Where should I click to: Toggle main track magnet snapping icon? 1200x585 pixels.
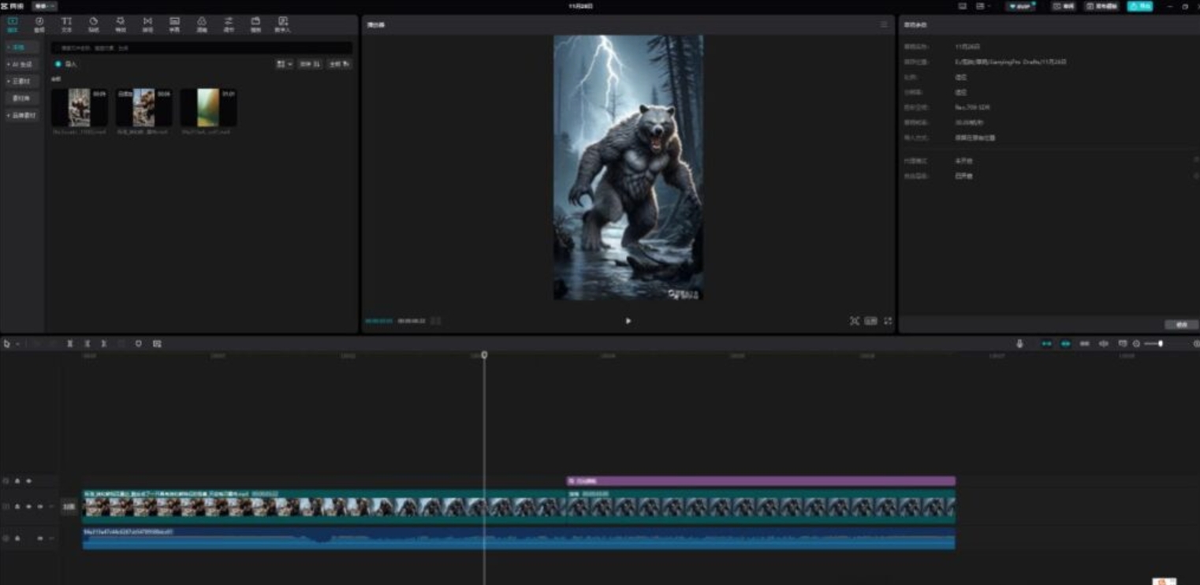[1047, 344]
